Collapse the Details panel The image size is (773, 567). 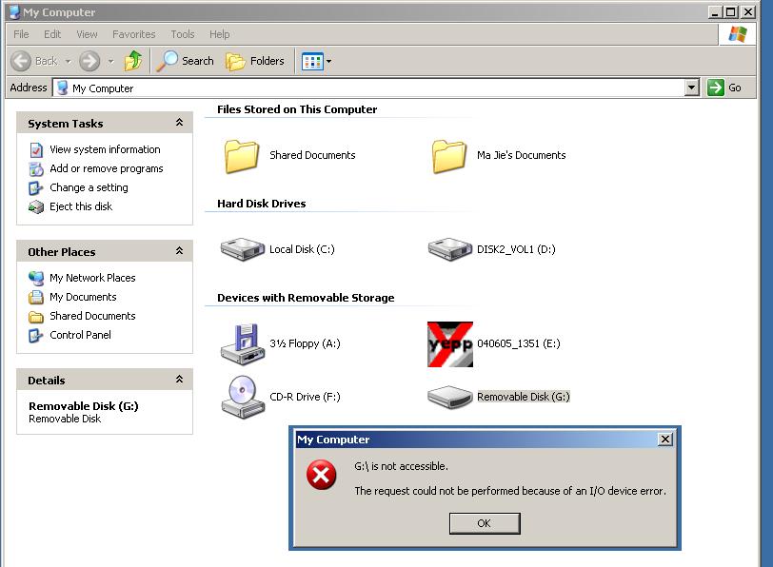coord(179,380)
